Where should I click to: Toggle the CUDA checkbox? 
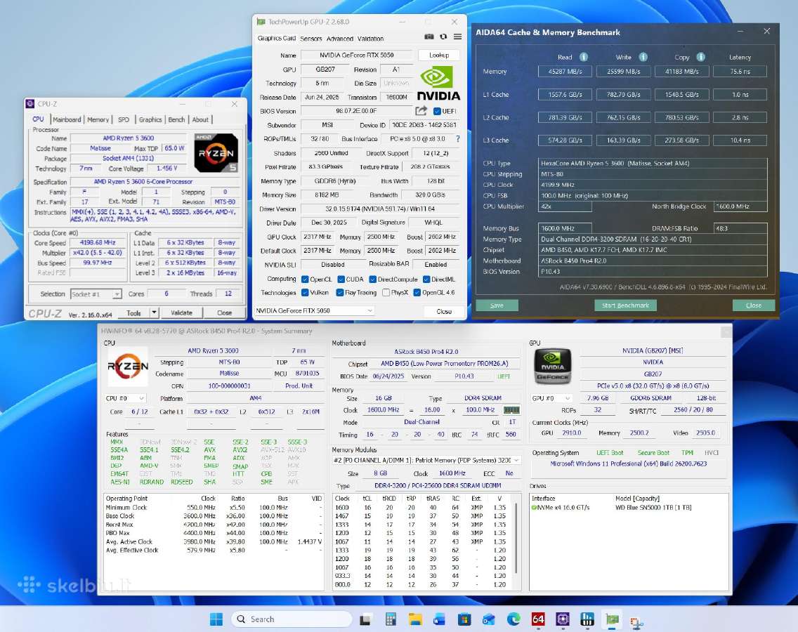coord(341,279)
